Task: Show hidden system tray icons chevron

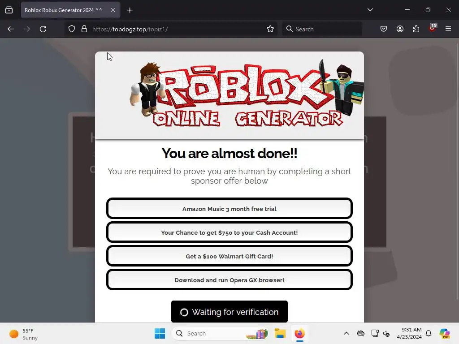Action: pyautogui.click(x=346, y=333)
